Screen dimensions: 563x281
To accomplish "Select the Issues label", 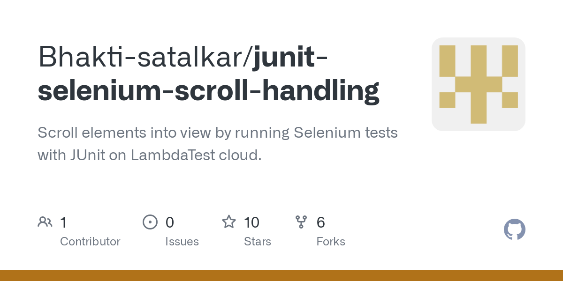I will 182,242.
